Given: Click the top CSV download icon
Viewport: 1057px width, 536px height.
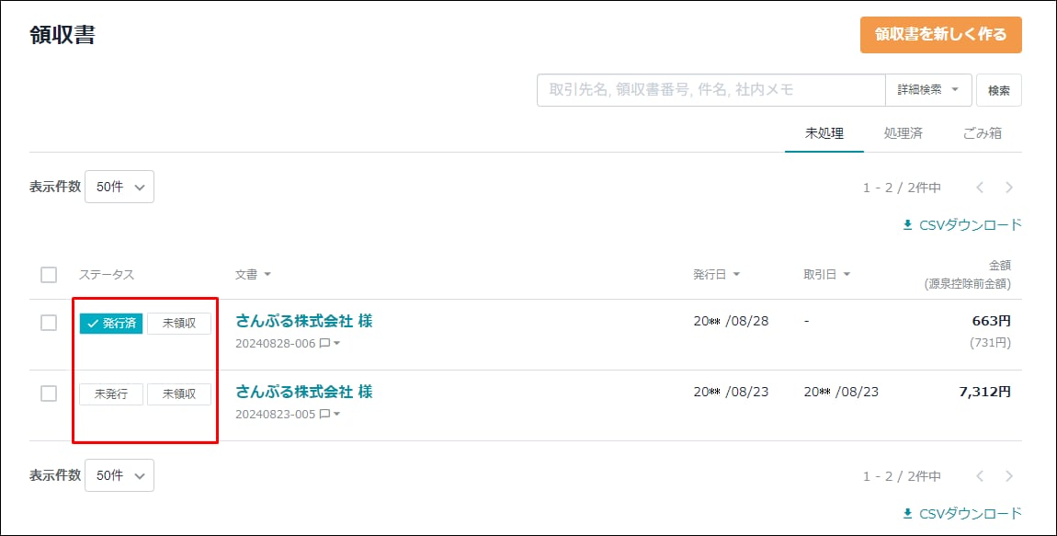Looking at the screenshot, I should (907, 225).
